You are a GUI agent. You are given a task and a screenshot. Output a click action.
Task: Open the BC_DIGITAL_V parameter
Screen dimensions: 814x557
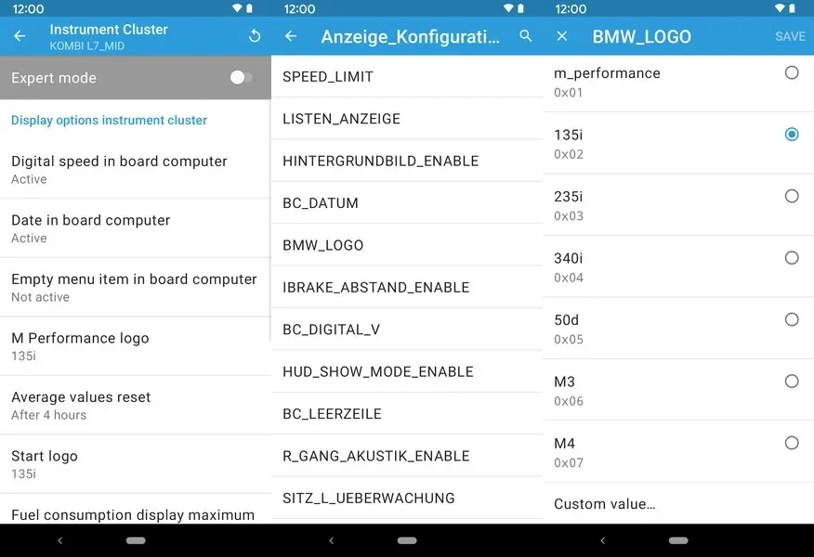click(x=406, y=330)
